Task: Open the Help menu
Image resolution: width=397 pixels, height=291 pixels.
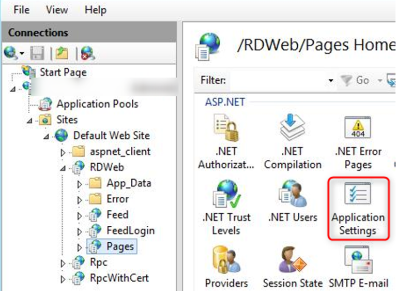Action: point(96,10)
